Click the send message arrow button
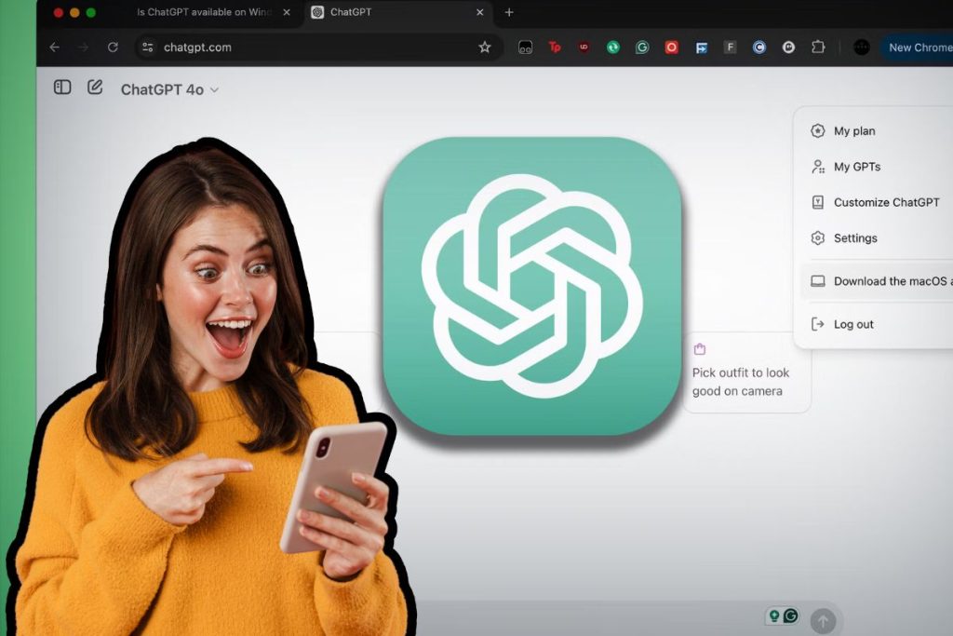The image size is (953, 636). pyautogui.click(x=823, y=621)
